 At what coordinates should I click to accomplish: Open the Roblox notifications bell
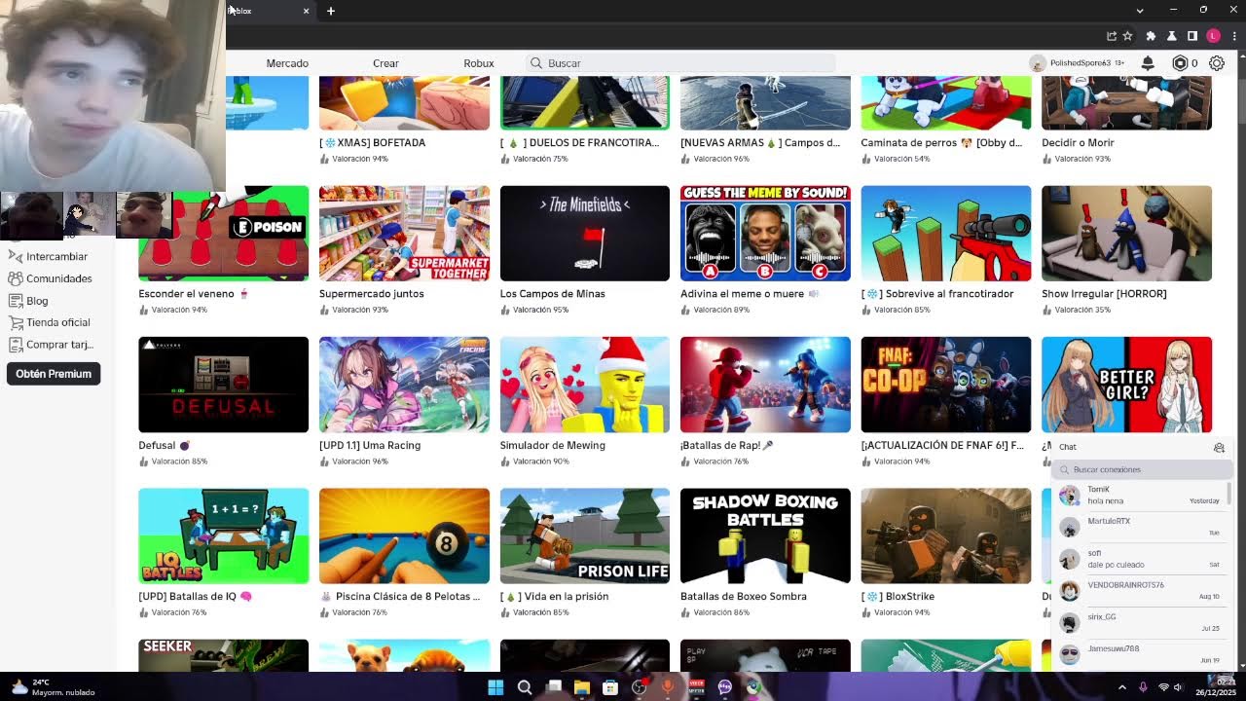[x=1148, y=63]
